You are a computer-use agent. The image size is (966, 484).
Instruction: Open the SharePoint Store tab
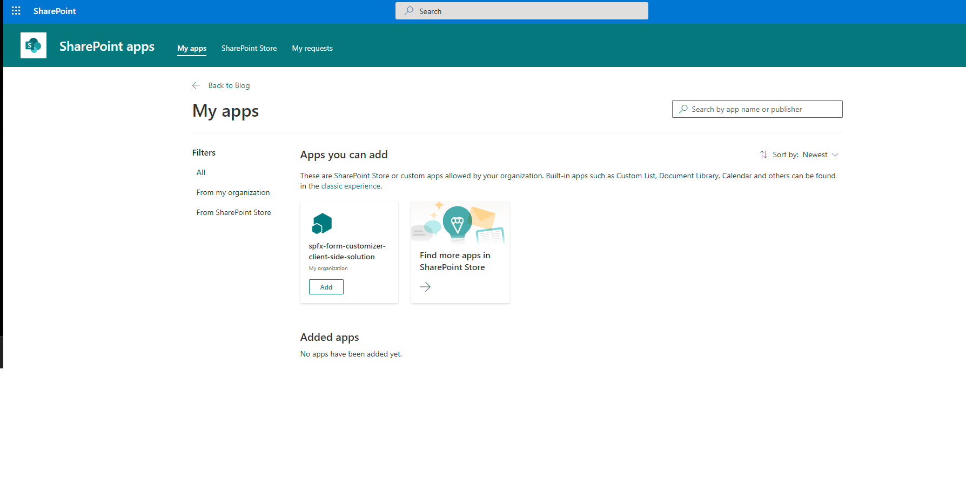[249, 48]
